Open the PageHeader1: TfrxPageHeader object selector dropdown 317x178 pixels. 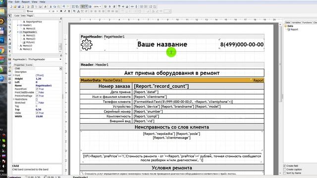[60, 59]
